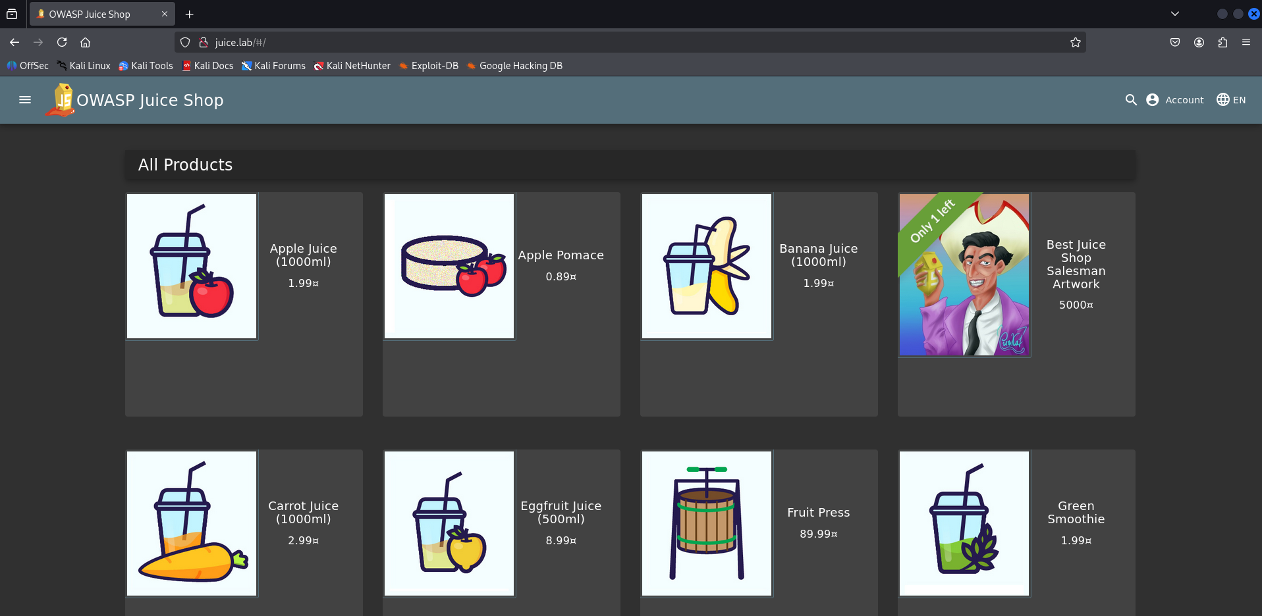Open the Apple Juice product image

192,266
